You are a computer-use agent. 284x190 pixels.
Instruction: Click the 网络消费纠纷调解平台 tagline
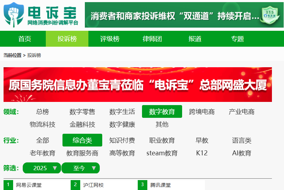pos(53,23)
